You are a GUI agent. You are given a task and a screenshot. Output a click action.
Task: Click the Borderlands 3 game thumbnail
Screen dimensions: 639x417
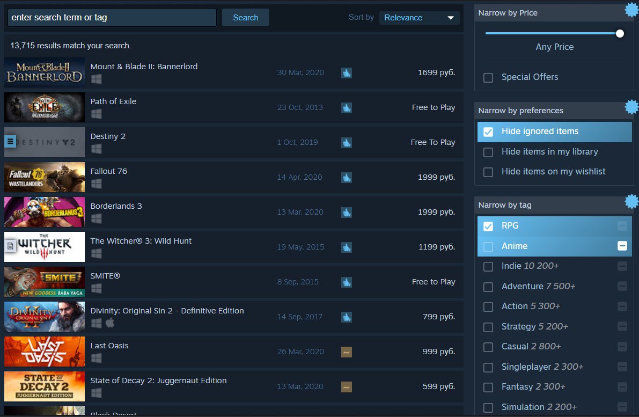click(45, 212)
